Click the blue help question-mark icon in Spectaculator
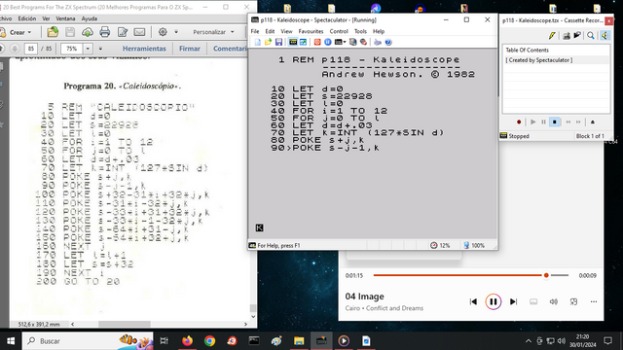Image resolution: width=623 pixels, height=350 pixels. click(x=388, y=42)
